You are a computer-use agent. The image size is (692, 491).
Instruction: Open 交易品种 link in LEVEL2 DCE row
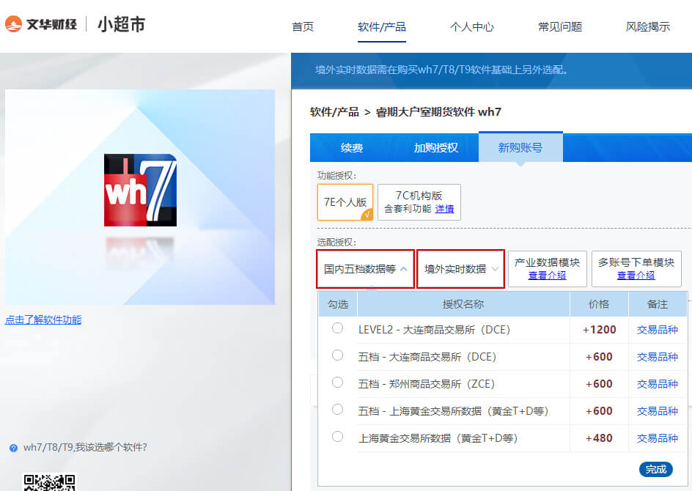coord(657,330)
